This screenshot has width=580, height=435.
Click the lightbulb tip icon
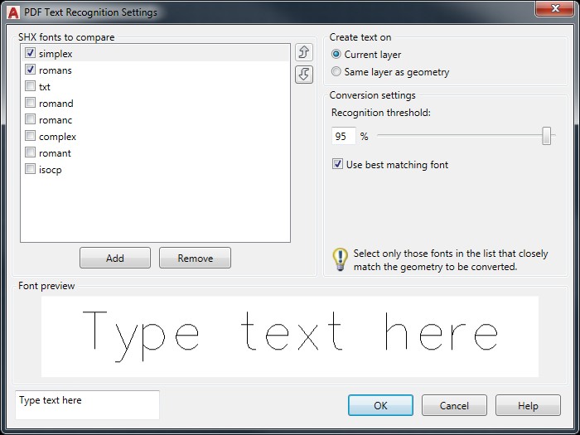(339, 259)
